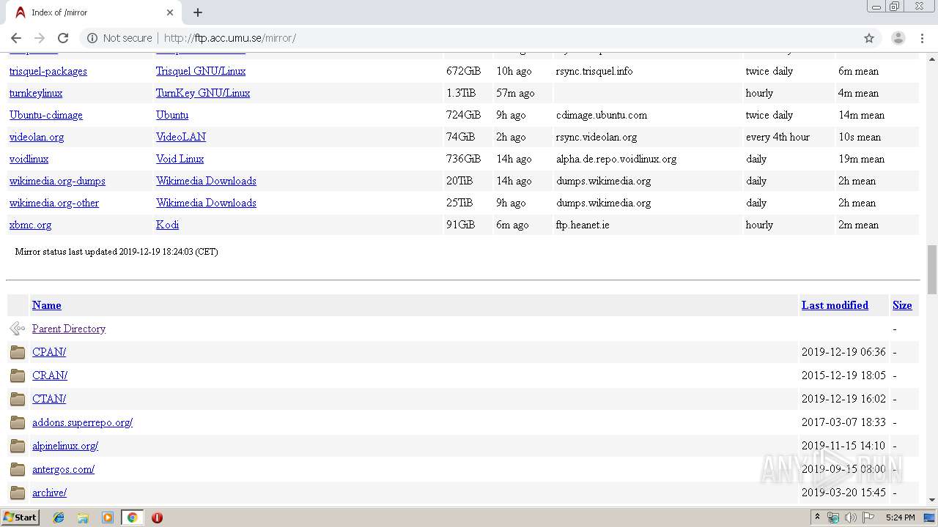Click the folder icon next to antergos.com/
Viewport: 938px width, 527px height.
click(x=18, y=469)
